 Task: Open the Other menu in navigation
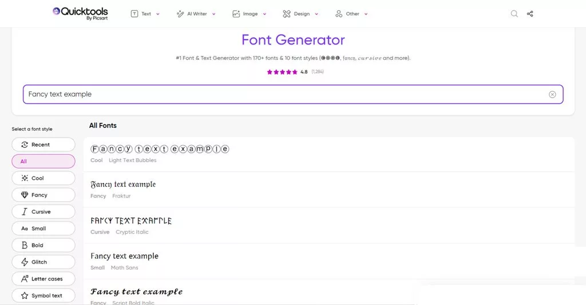[x=351, y=14]
